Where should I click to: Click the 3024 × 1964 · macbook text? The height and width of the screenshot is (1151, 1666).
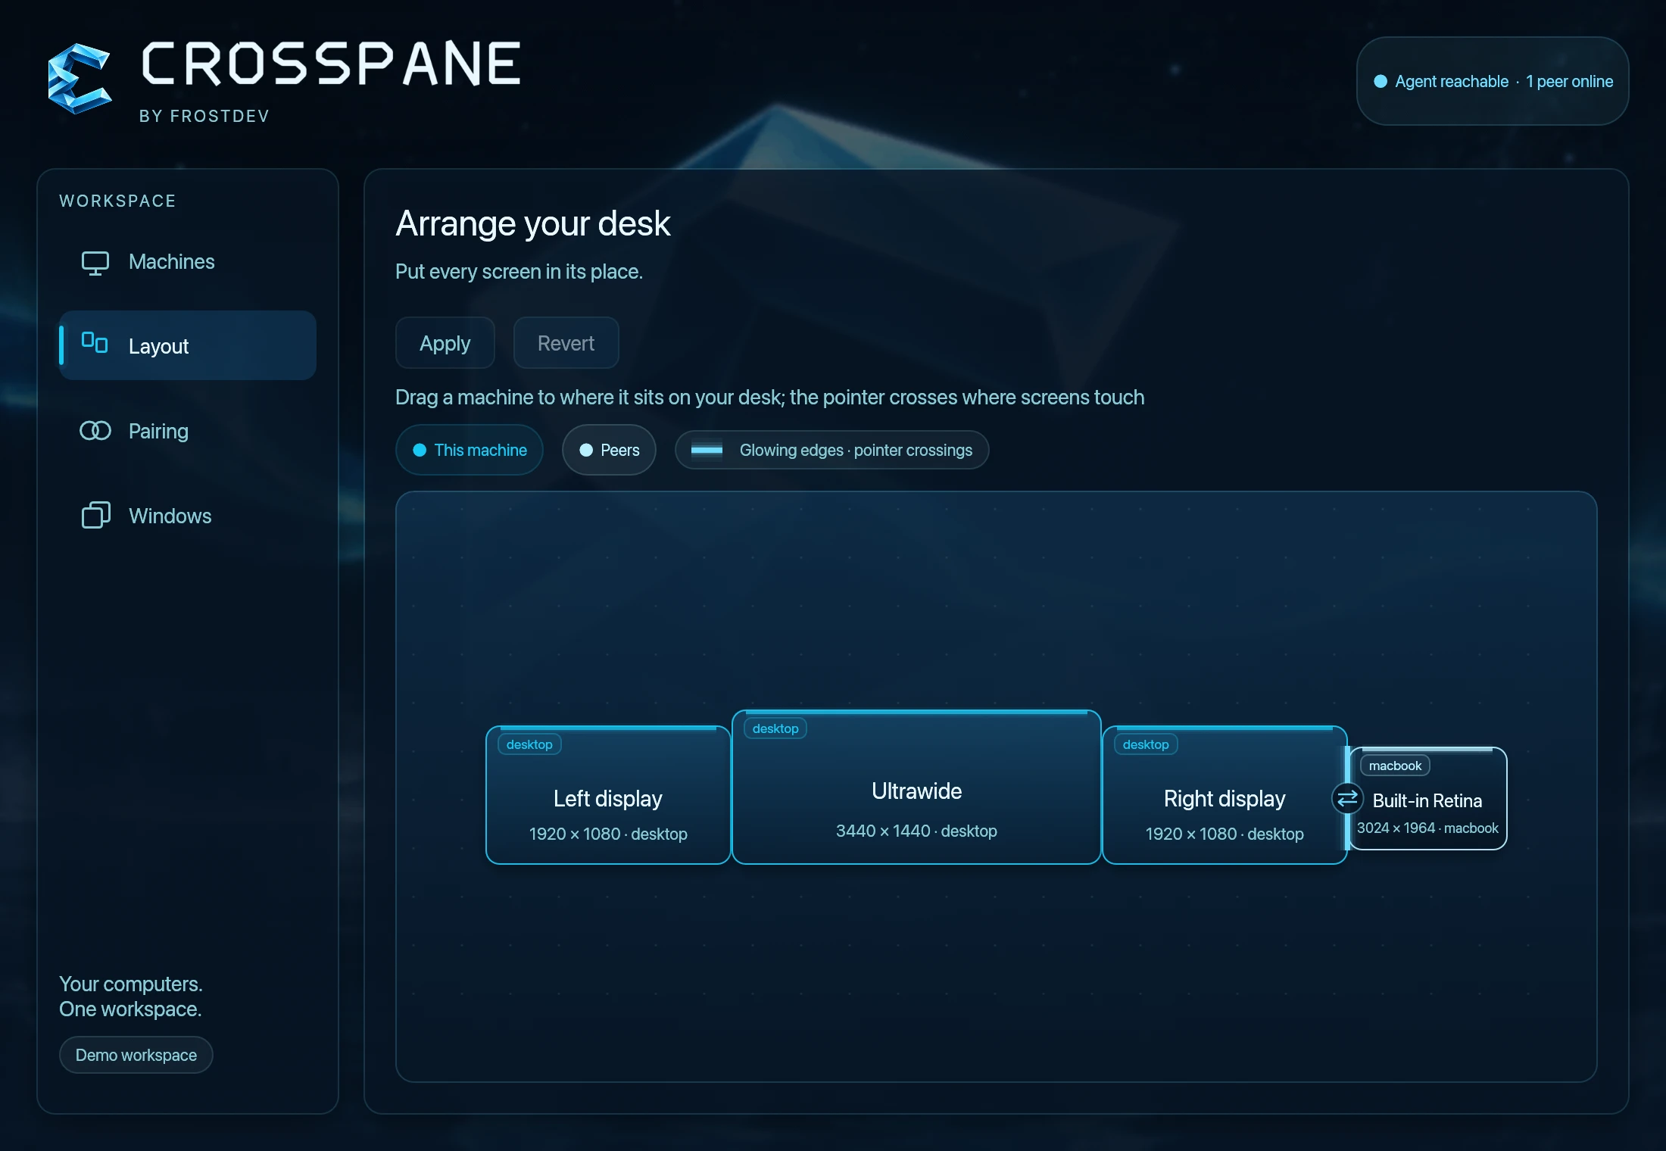(1427, 828)
